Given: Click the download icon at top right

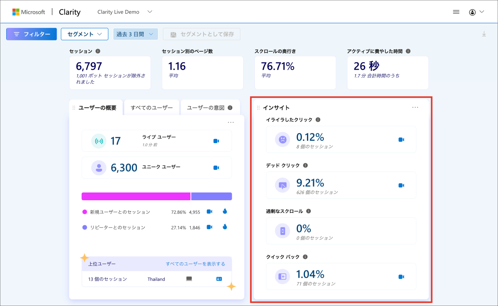Looking at the screenshot, I should (x=484, y=34).
